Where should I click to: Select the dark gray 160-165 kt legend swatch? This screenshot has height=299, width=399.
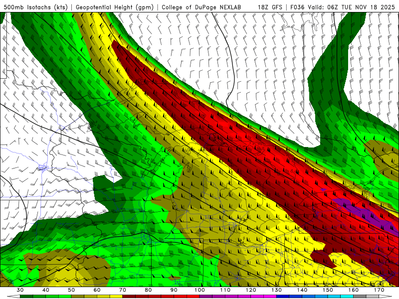coord(360,297)
